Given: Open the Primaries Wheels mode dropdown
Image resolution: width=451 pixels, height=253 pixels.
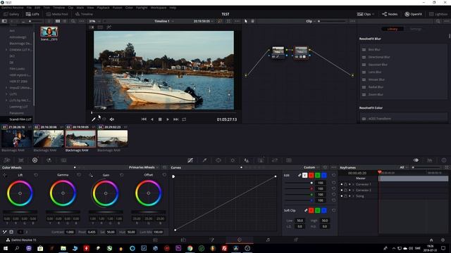Looking at the screenshot, I should [144, 167].
